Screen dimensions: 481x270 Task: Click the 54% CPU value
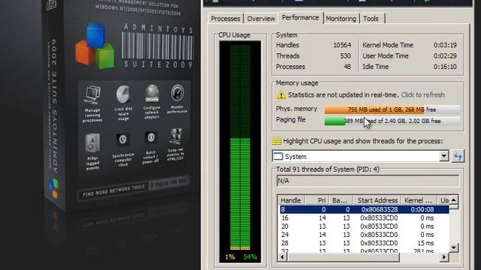250,256
